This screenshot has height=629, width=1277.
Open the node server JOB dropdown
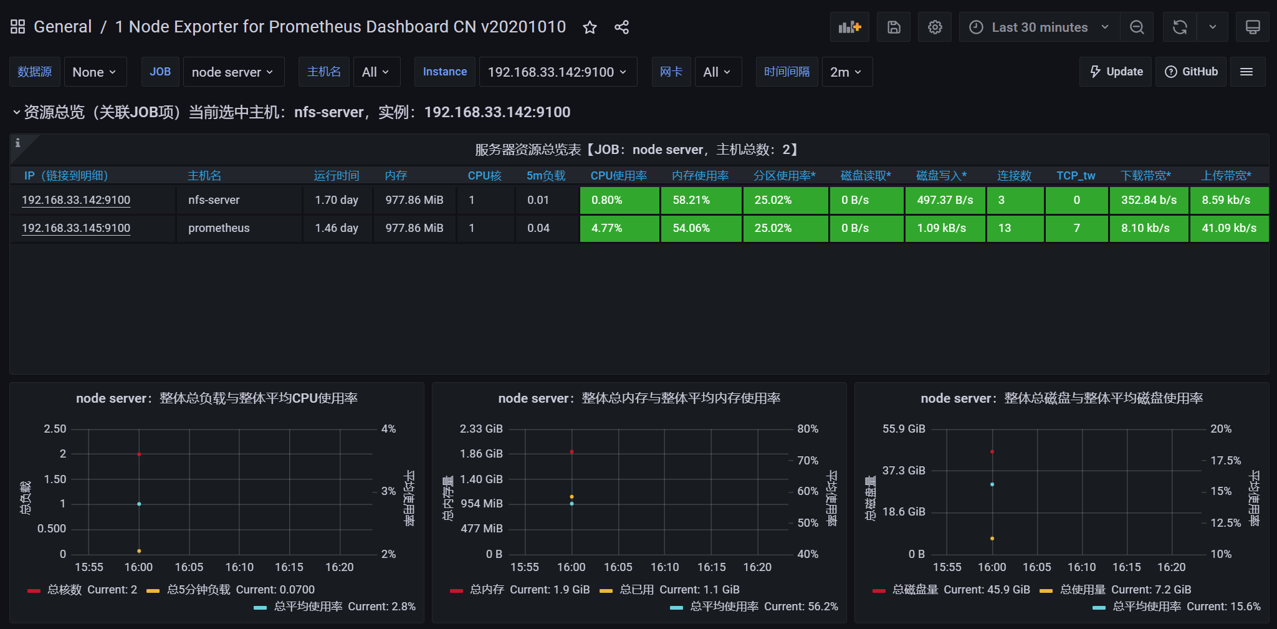tap(233, 72)
